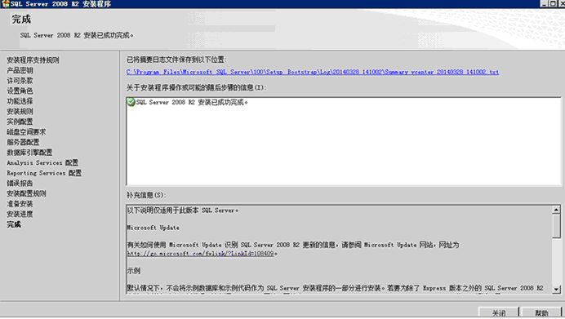Select the 服务器配置 step
The width and height of the screenshot is (565, 319).
[x=23, y=142]
